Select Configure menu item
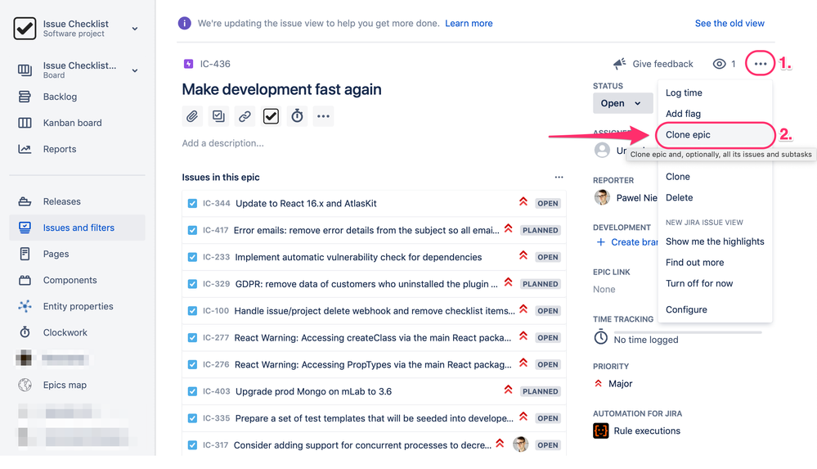Image resolution: width=817 pixels, height=469 pixels. tap(715, 309)
